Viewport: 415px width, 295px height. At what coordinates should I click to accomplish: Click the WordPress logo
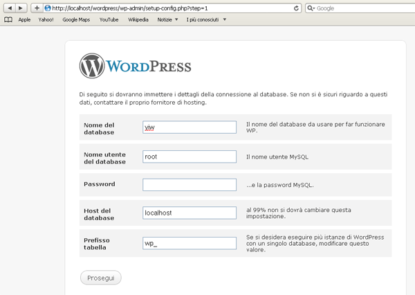(x=136, y=66)
